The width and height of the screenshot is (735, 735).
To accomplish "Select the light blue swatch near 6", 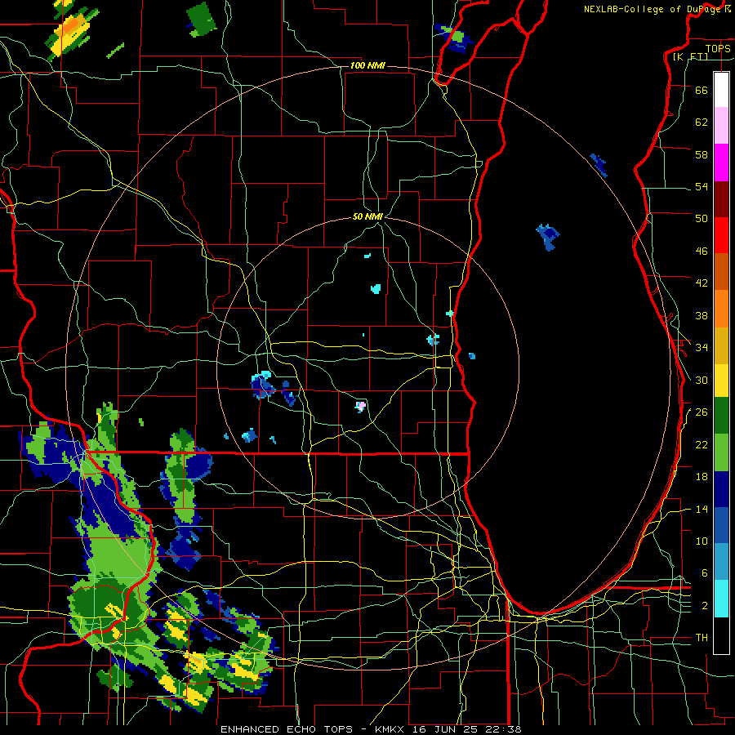I will click(721, 562).
